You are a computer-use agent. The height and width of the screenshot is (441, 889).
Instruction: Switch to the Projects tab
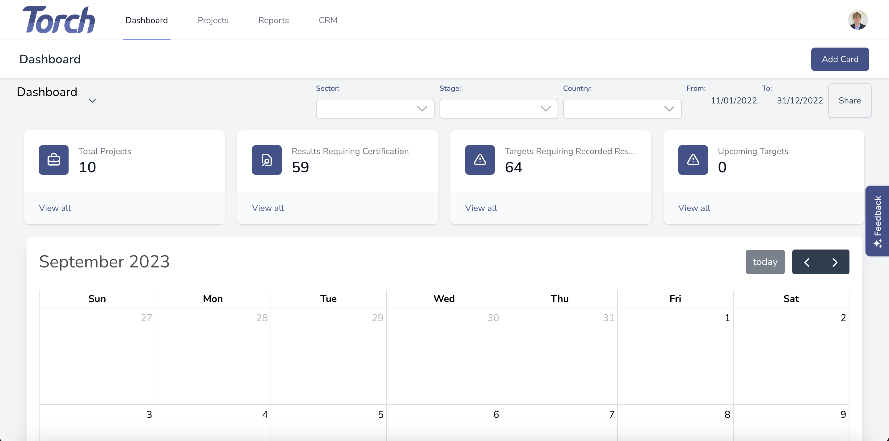(x=213, y=20)
